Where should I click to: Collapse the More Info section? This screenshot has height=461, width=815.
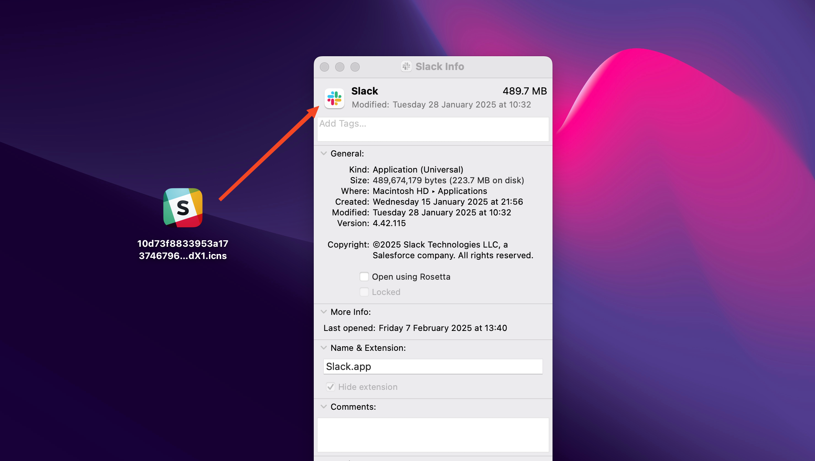[x=324, y=312]
